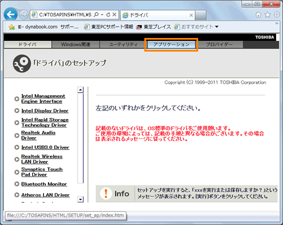Go back with the browser back arrow
Screen dimensions: 283x225
pyautogui.click(x=10, y=14)
